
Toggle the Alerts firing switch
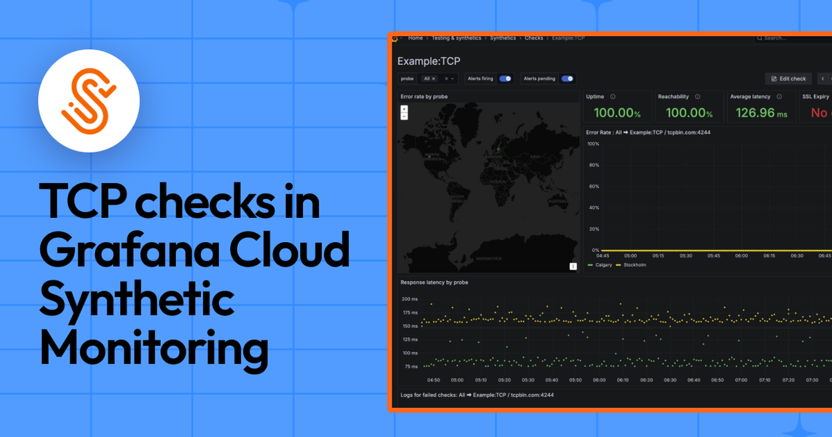(505, 78)
